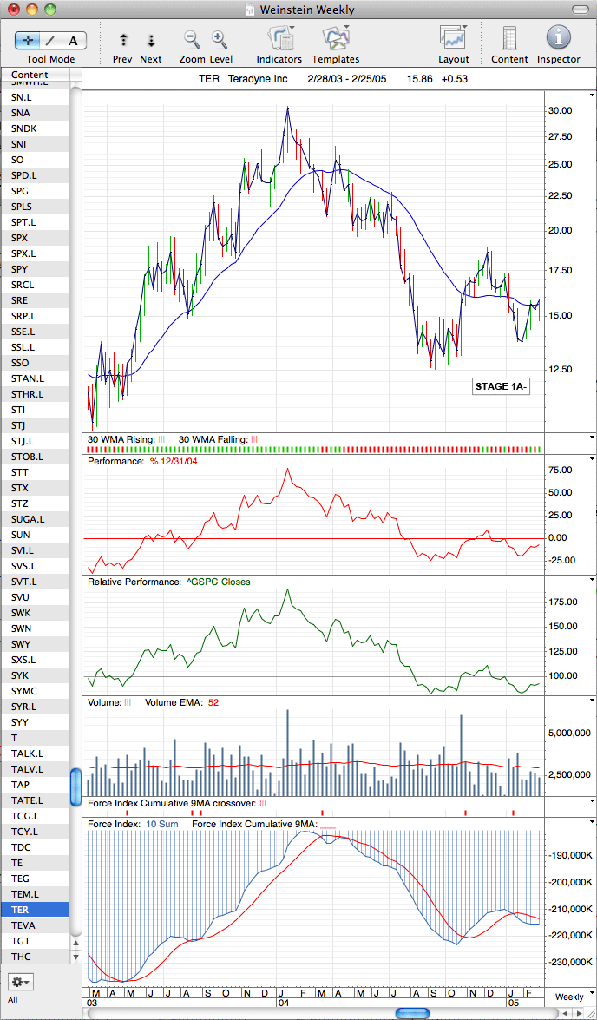Click the STAGE 1A- annotation label

502,386
